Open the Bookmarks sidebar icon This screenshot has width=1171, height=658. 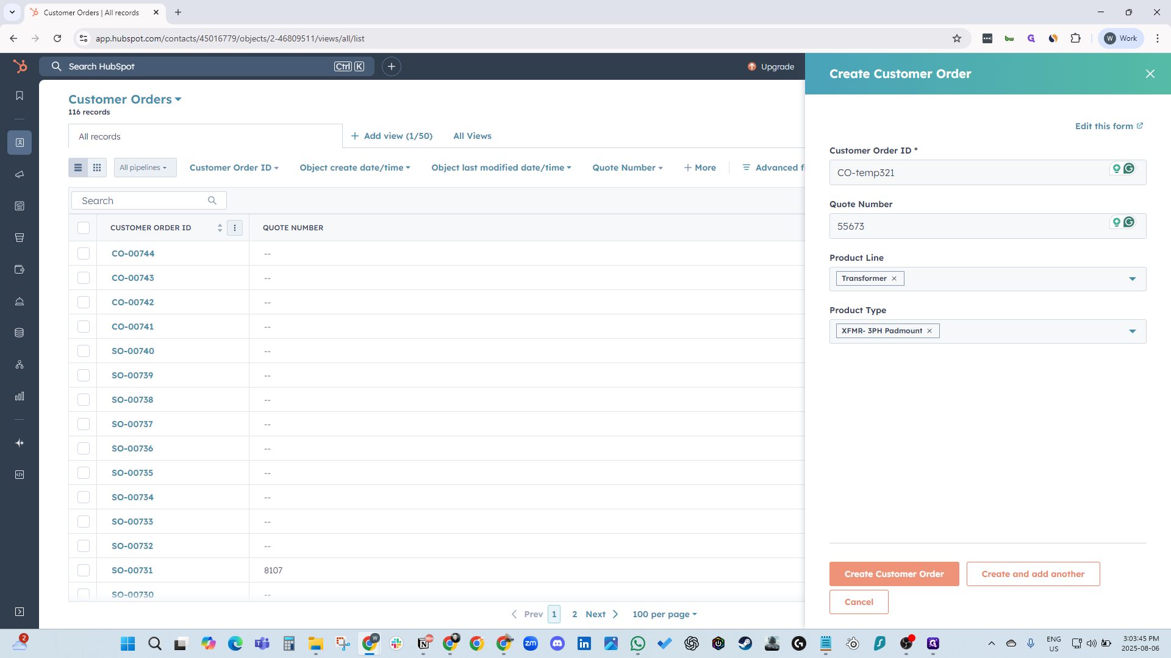point(20,96)
